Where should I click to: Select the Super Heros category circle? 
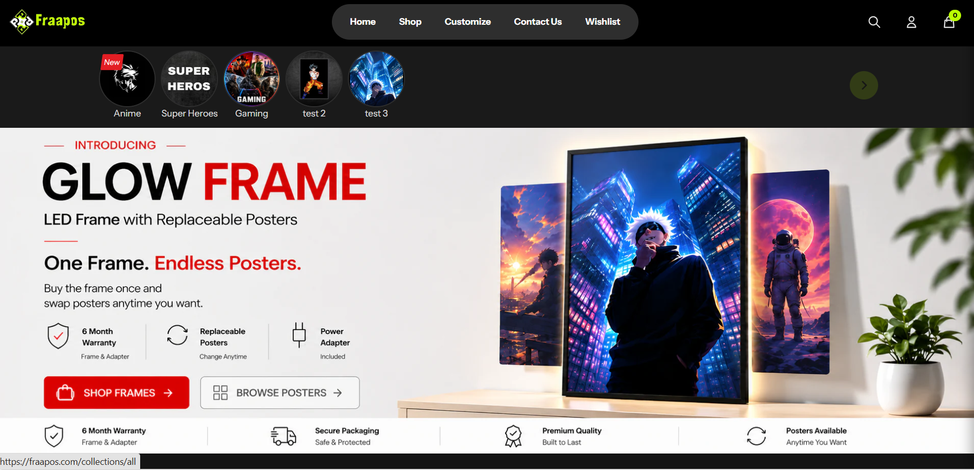(189, 79)
